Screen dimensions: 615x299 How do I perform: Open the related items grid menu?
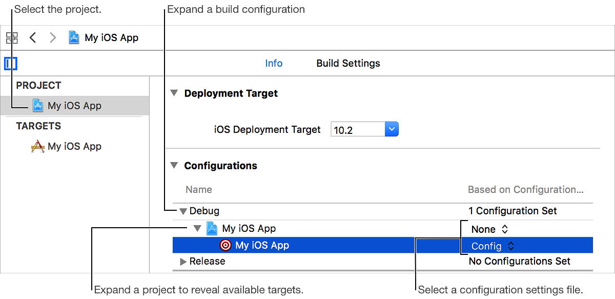[12, 38]
